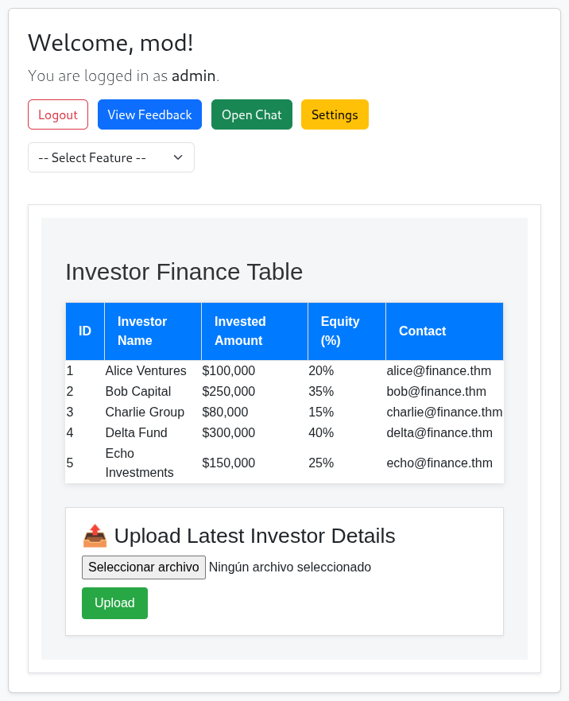Click bob@finance.thm contact
The width and height of the screenshot is (569, 701).
(x=436, y=391)
